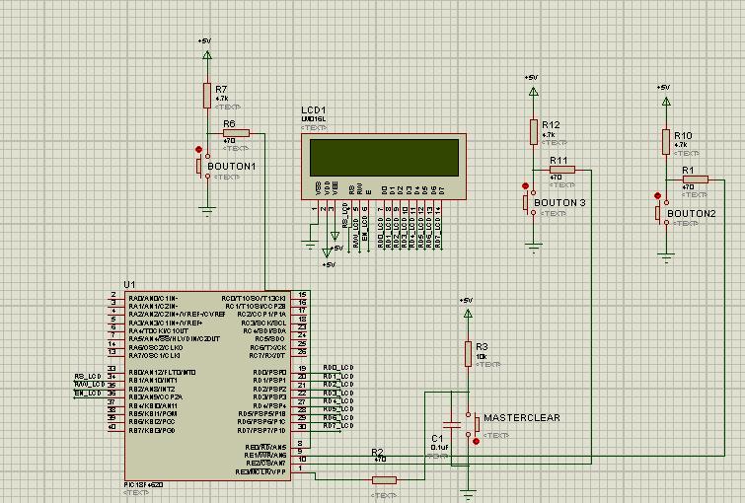745x503 pixels.
Task: Select resistor R1 symbol
Action: point(696,180)
